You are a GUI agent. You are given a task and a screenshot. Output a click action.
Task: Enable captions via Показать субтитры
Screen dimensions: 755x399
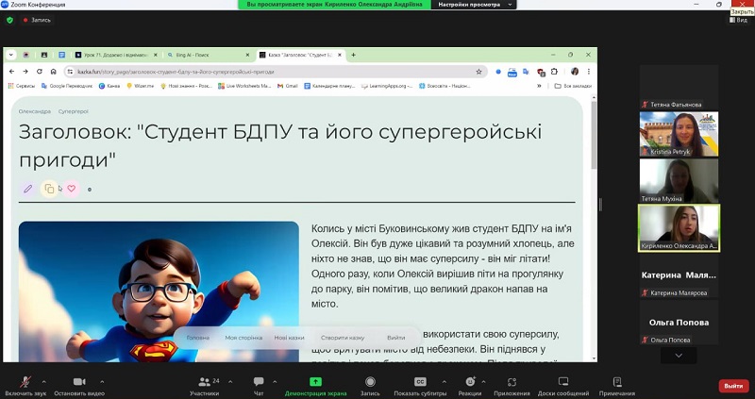tap(420, 386)
